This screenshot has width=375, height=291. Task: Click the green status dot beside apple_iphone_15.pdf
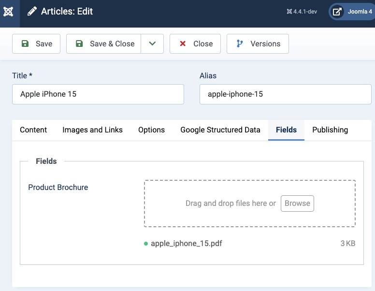(146, 244)
